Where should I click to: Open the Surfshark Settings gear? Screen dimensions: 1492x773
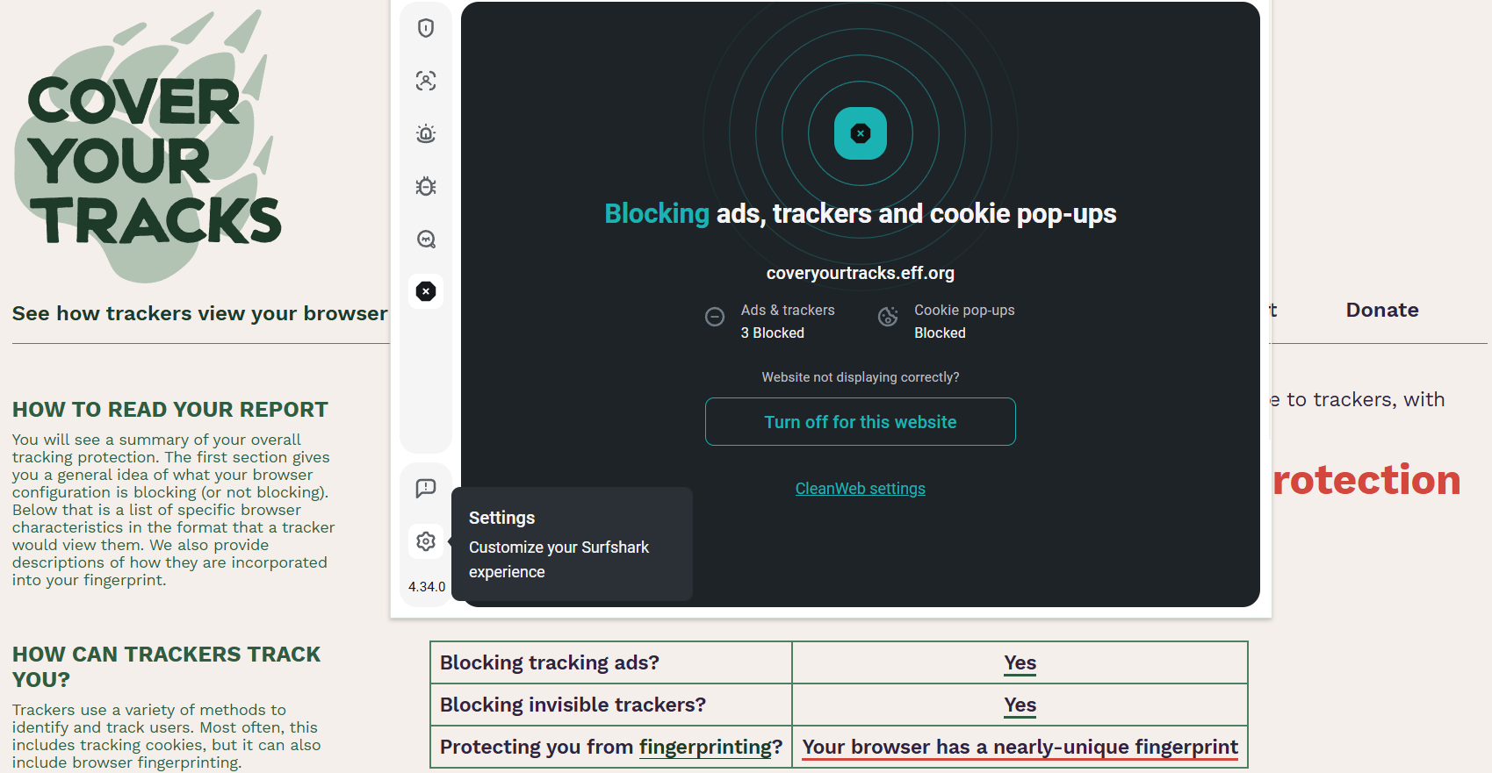(426, 541)
